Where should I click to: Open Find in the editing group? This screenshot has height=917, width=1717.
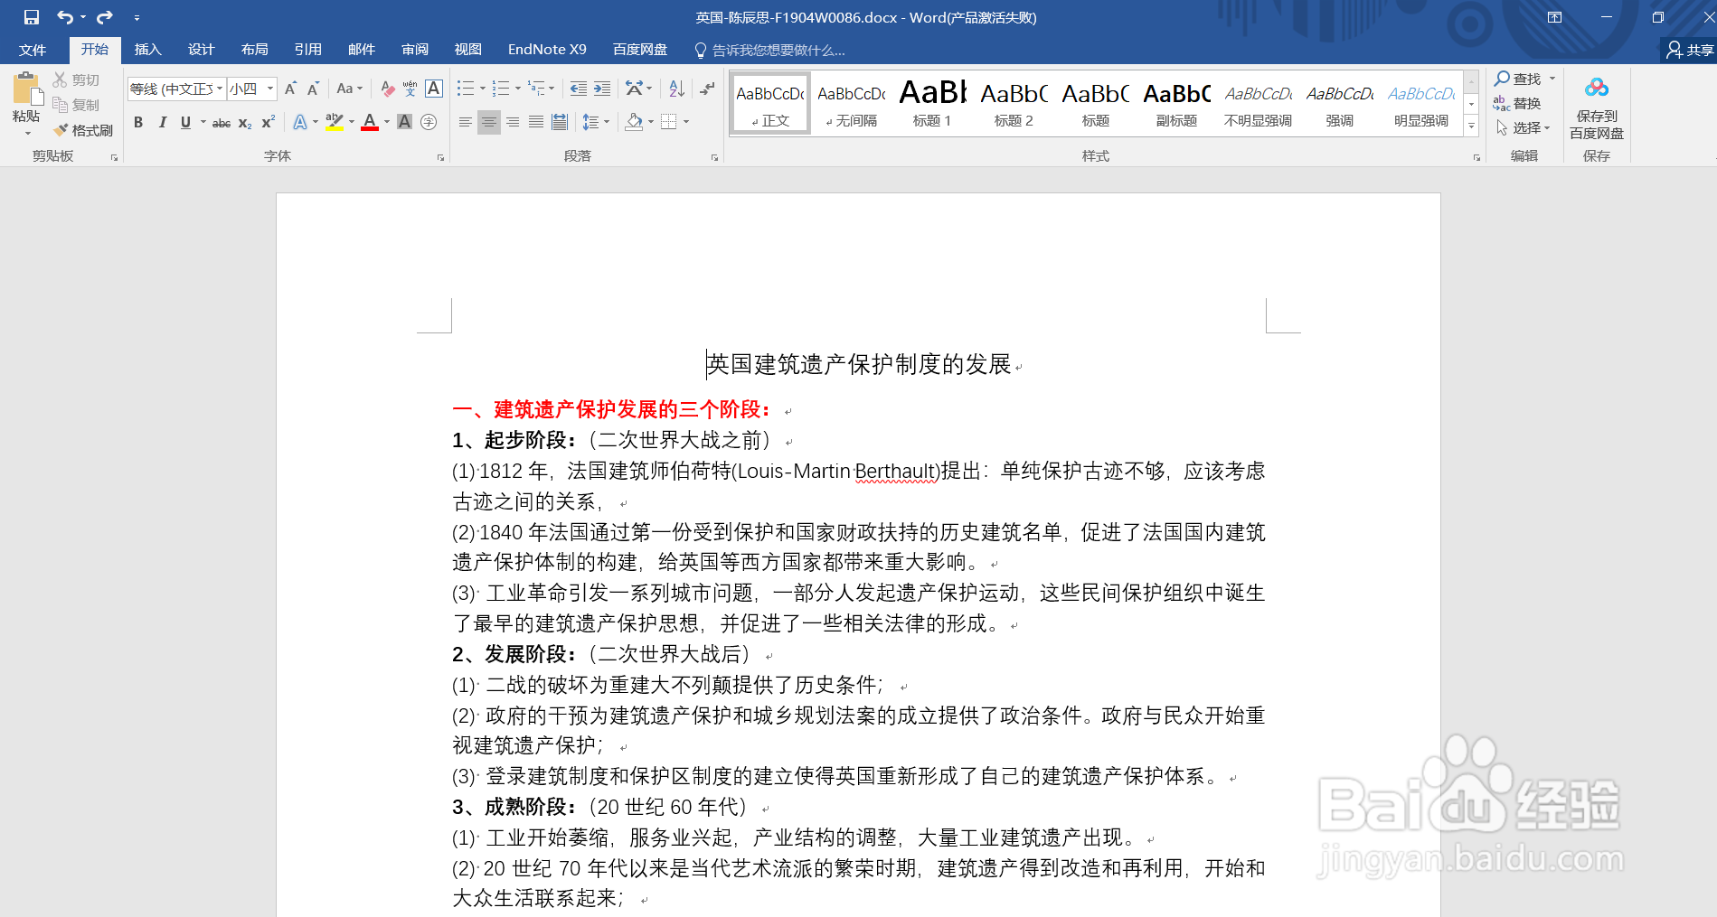click(x=1519, y=79)
